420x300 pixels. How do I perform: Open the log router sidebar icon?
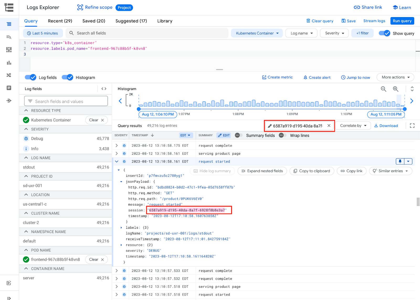pos(9,75)
